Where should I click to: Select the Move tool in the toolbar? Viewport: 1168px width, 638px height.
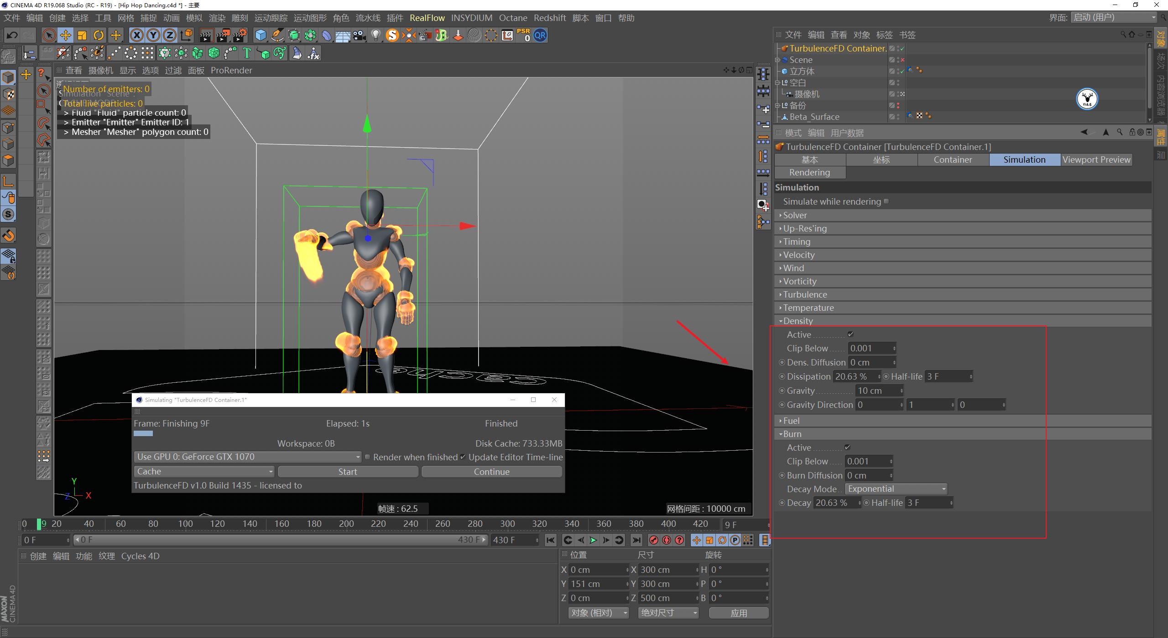pos(65,35)
